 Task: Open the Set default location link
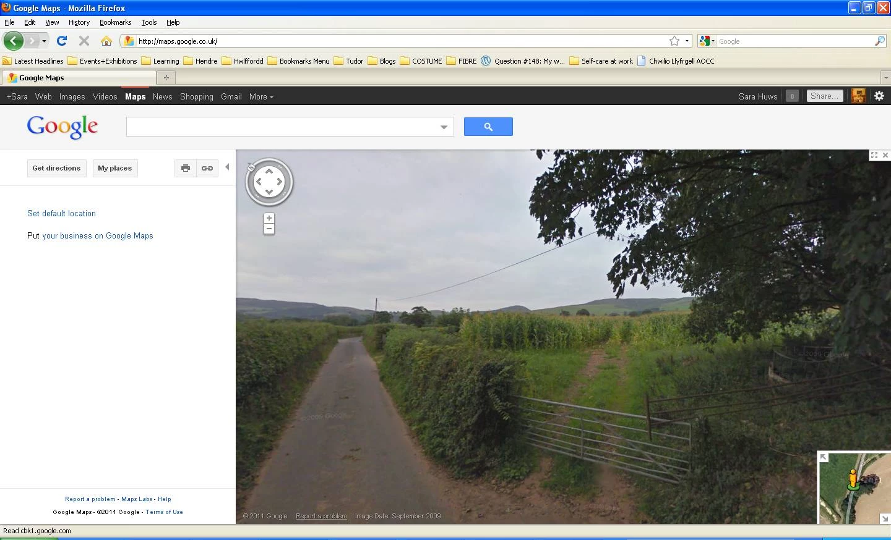(61, 214)
